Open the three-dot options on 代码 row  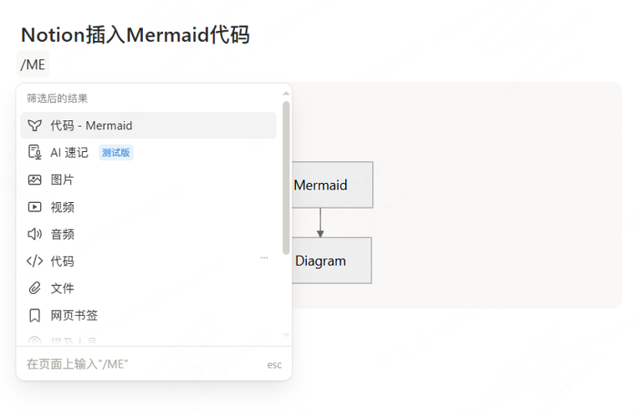tap(264, 257)
